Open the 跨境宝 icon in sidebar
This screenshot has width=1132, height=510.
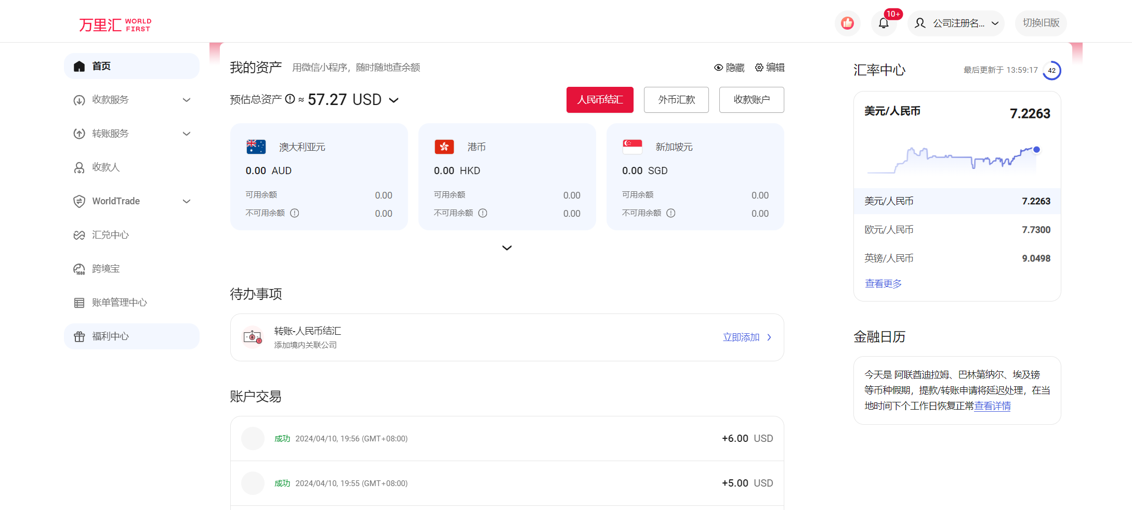[x=79, y=268]
